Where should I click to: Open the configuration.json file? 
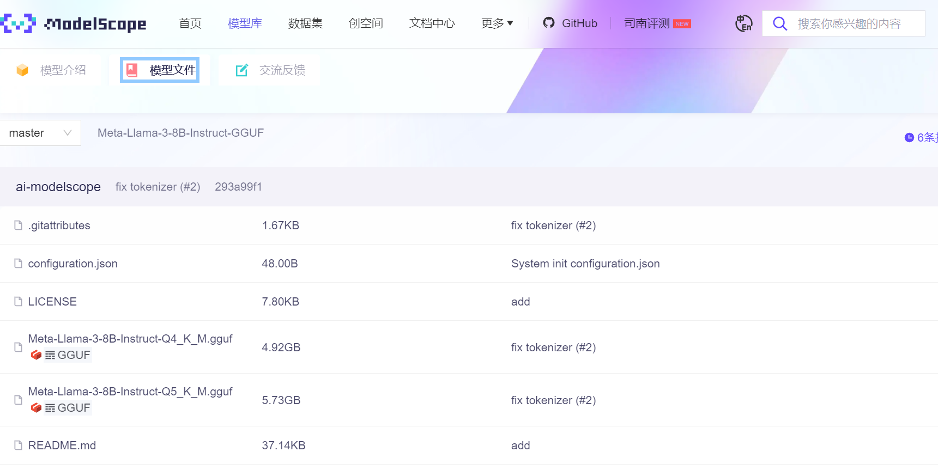click(x=73, y=264)
